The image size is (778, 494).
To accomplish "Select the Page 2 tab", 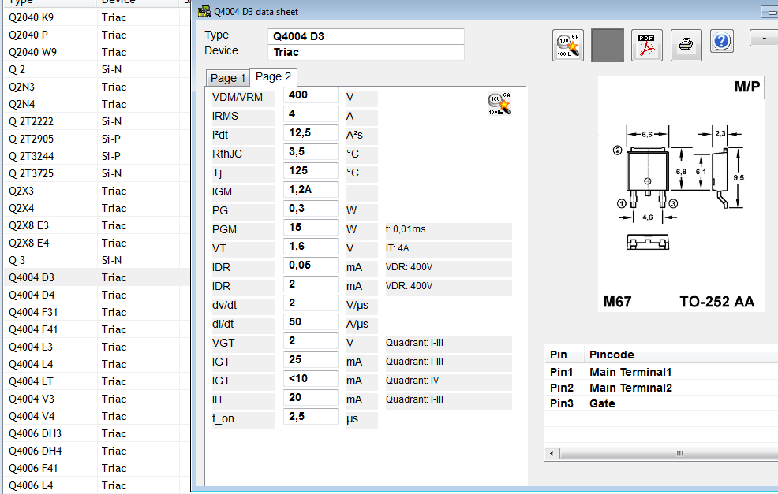I will pos(273,76).
